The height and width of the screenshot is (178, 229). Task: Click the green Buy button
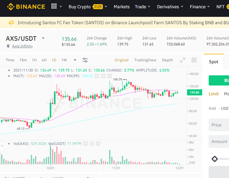tap(219, 80)
